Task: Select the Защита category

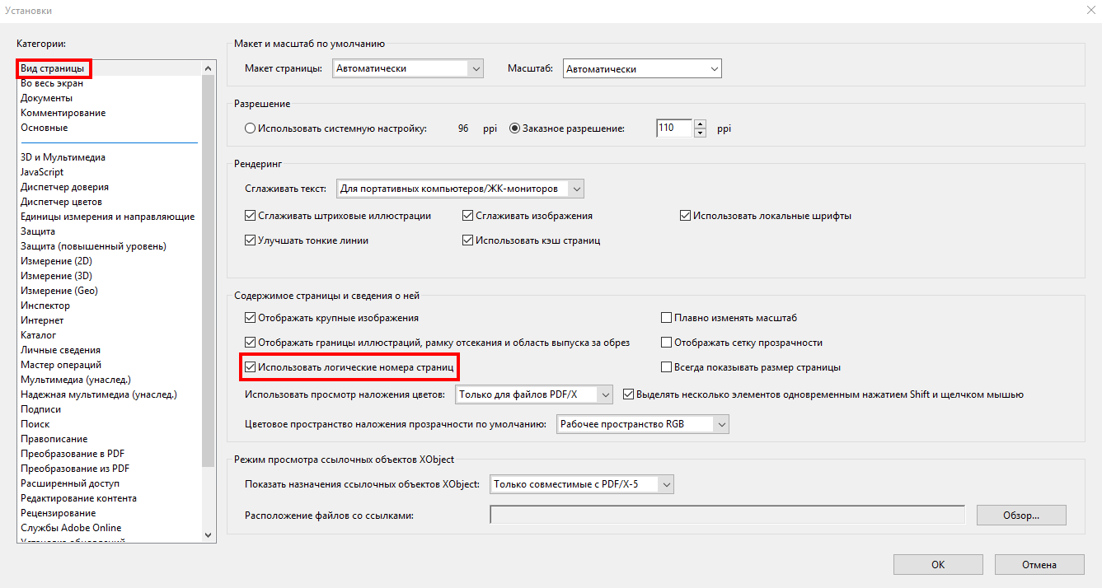Action: pos(38,231)
